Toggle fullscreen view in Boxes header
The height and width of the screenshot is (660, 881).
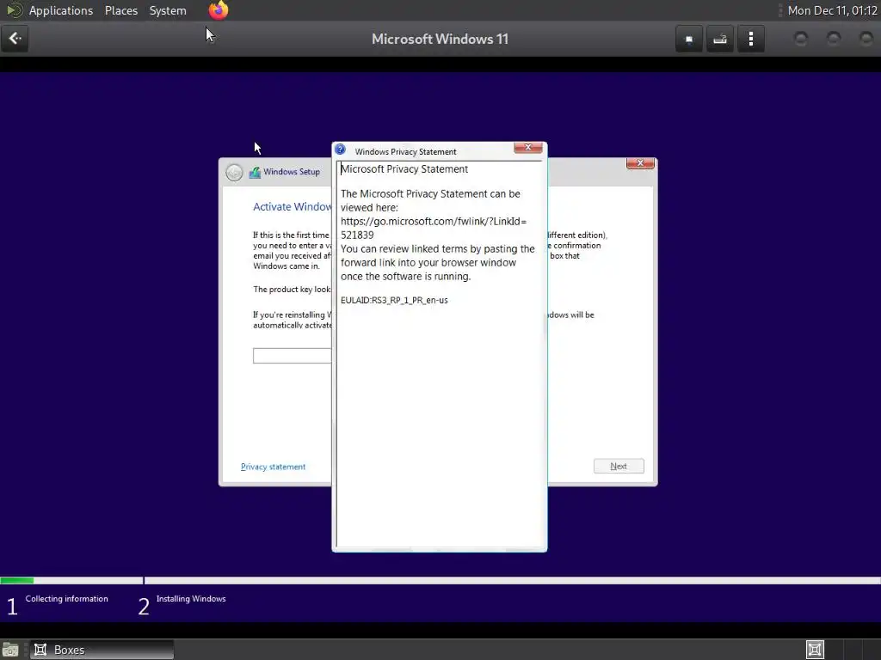(x=689, y=39)
